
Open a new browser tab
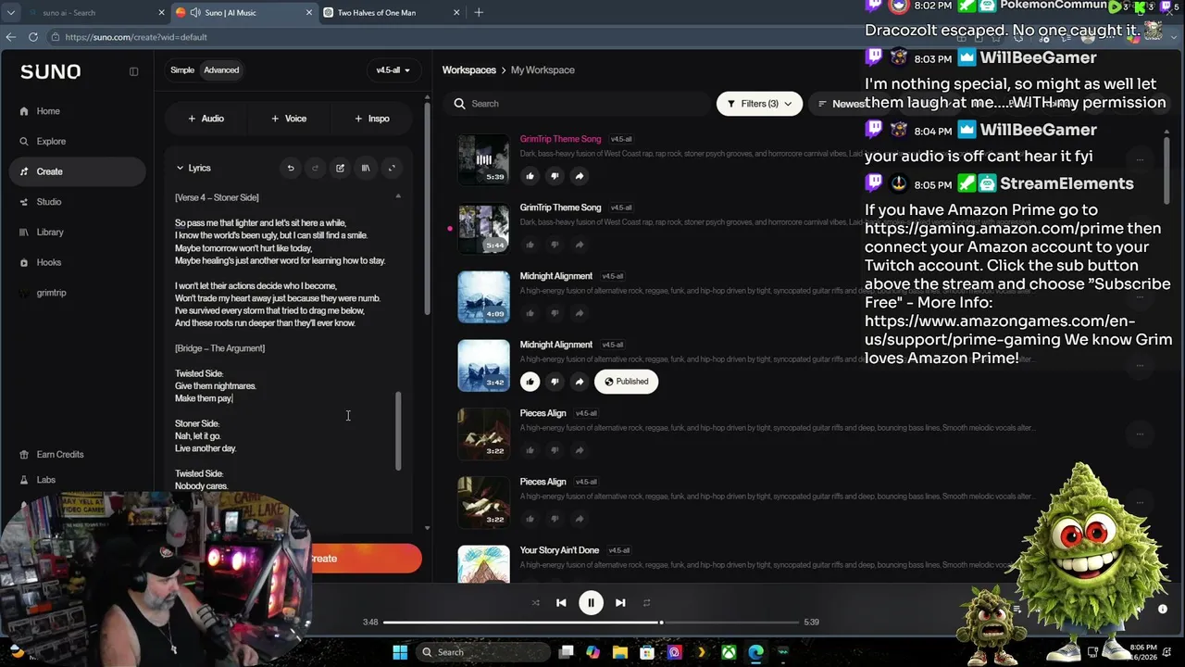click(479, 12)
